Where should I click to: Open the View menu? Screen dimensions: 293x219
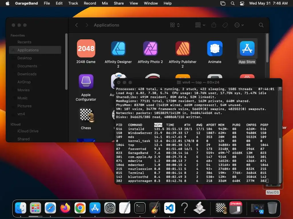coord(134,3)
